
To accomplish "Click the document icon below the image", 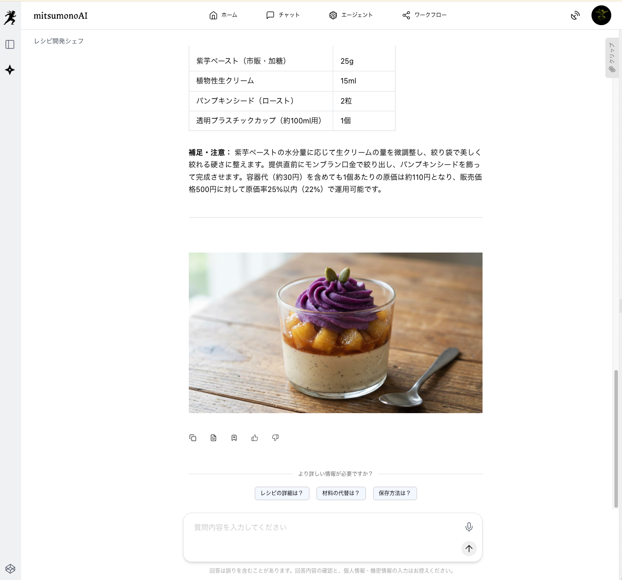I will click(213, 438).
